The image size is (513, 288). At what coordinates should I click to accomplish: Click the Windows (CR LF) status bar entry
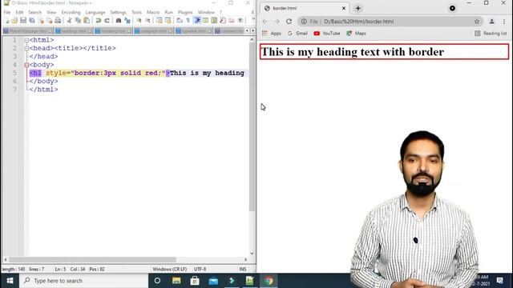pyautogui.click(x=169, y=269)
